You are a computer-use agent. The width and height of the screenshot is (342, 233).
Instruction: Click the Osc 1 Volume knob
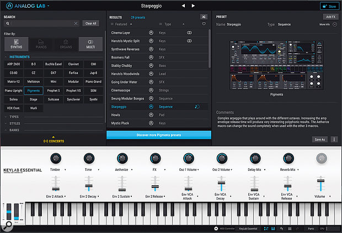pos(189,158)
